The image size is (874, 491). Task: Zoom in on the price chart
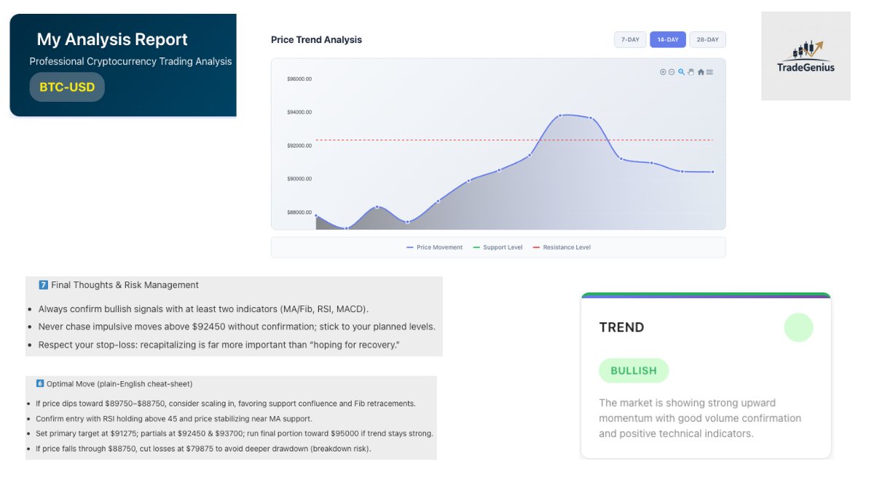tap(663, 72)
